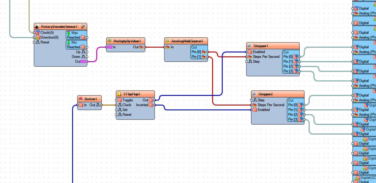Click the Stepper1 component icon
Screen dimensions: 376x183
tap(249, 45)
